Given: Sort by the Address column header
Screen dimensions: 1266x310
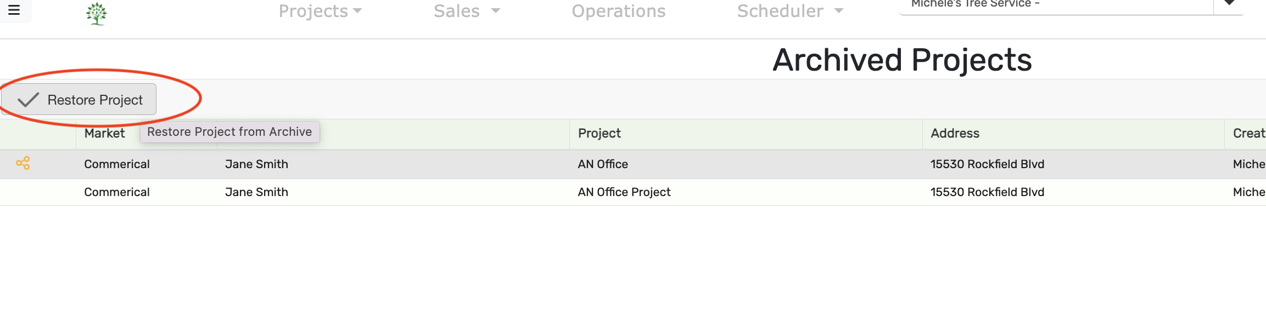Looking at the screenshot, I should (955, 134).
